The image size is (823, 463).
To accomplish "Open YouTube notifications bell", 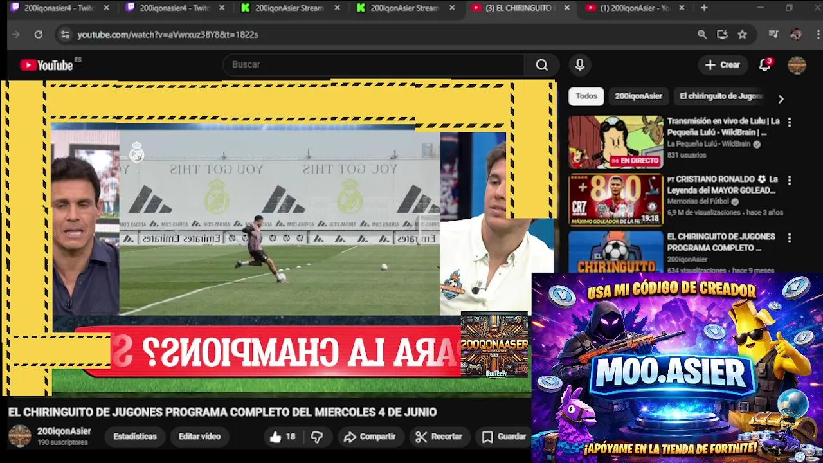I will tap(764, 65).
